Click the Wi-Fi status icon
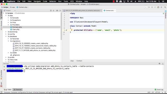The height and width of the screenshot is (94, 167). tap(128, 1)
